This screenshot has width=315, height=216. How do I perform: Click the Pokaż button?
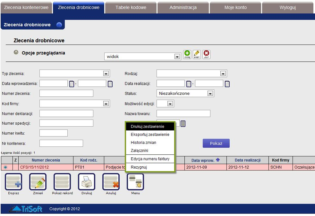coord(216,143)
